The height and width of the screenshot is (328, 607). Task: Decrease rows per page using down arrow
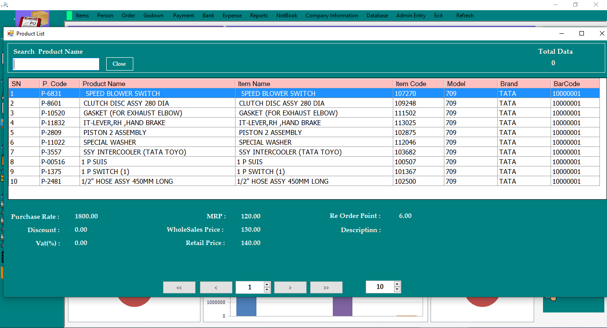pos(397,289)
